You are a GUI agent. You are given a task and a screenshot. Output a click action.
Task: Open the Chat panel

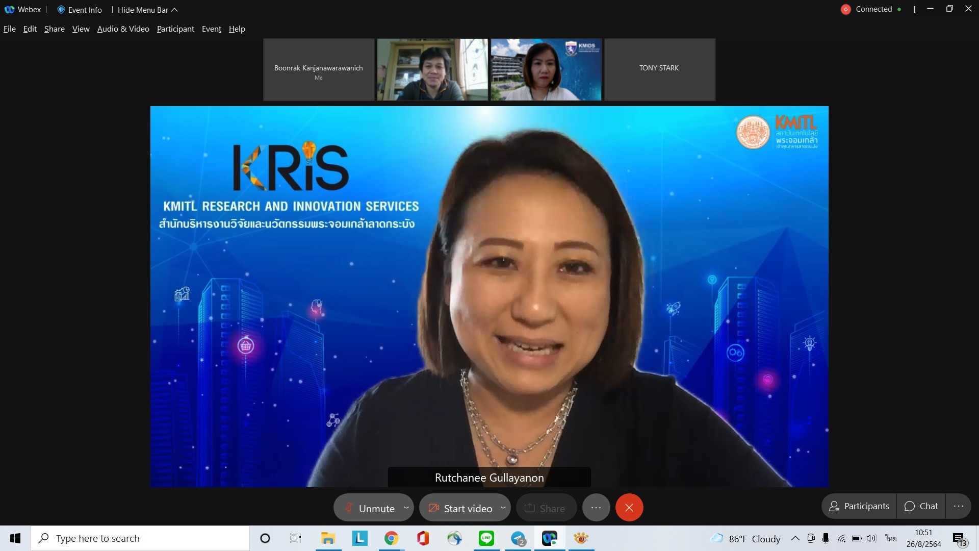921,506
